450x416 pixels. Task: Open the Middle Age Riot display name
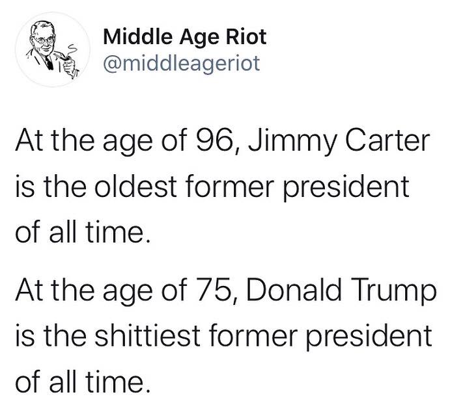point(185,36)
